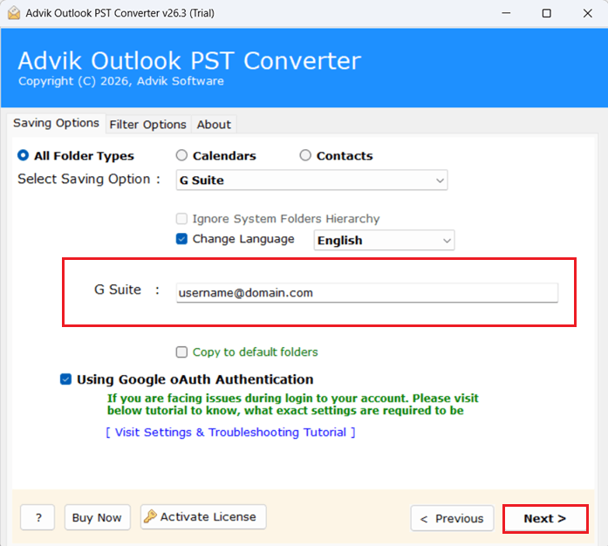The image size is (608, 546).
Task: Open the About tab
Action: [x=214, y=125]
